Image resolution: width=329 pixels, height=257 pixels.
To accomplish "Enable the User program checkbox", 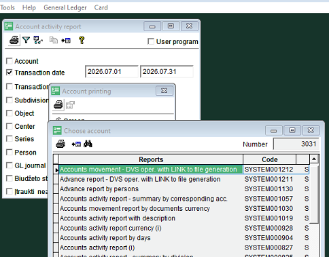I will point(151,41).
